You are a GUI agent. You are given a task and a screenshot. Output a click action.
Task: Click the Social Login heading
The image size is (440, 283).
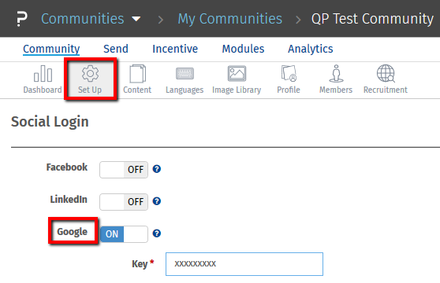(50, 122)
